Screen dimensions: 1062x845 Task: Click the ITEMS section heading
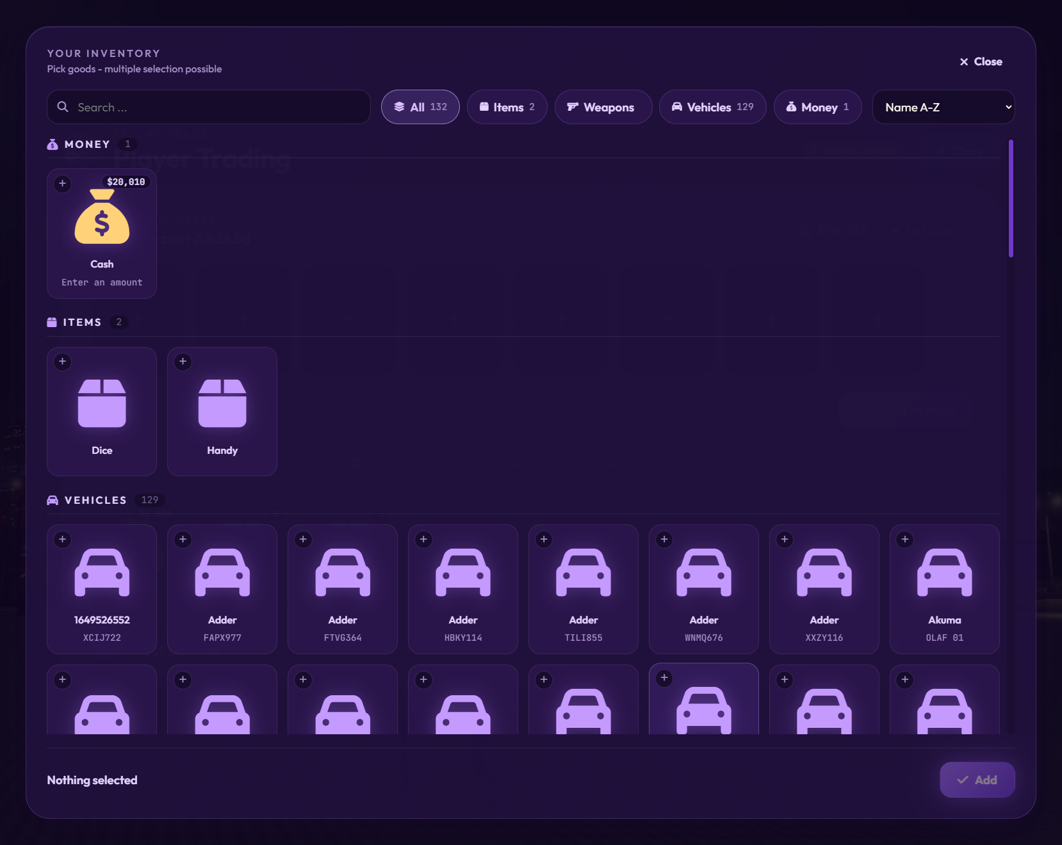point(82,322)
